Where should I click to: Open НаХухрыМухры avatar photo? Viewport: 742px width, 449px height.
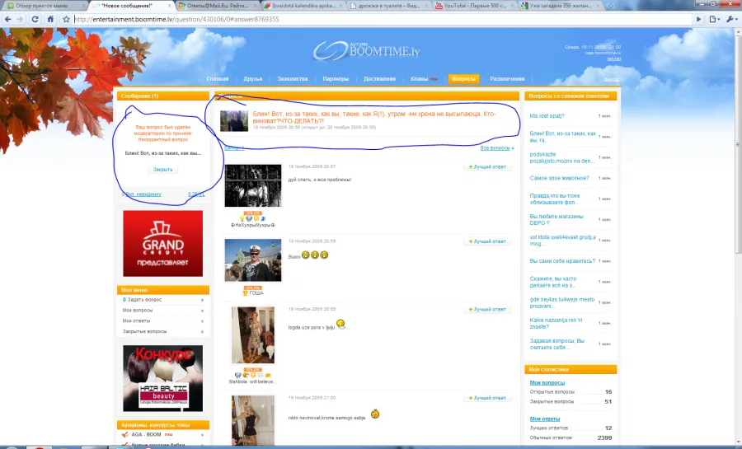[x=253, y=185]
